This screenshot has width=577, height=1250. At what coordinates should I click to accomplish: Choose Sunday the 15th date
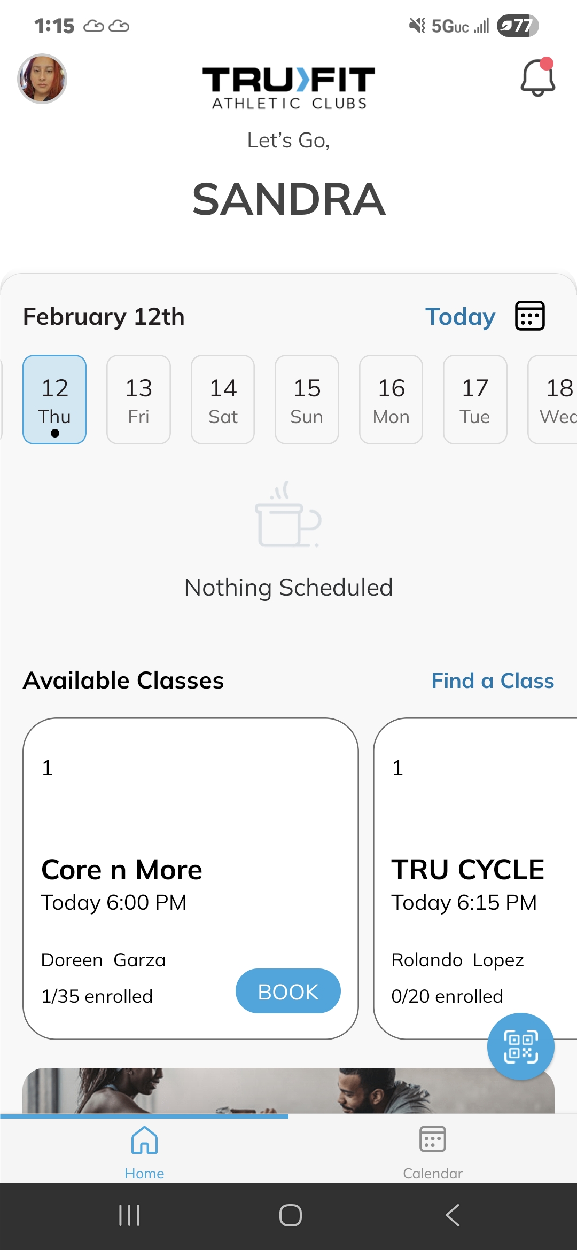tap(307, 400)
